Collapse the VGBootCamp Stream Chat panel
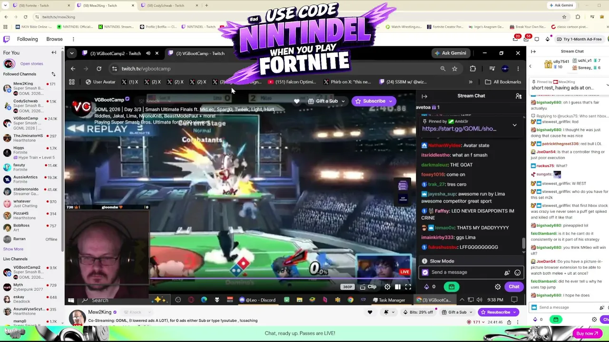This screenshot has width=609, height=342. point(424,96)
